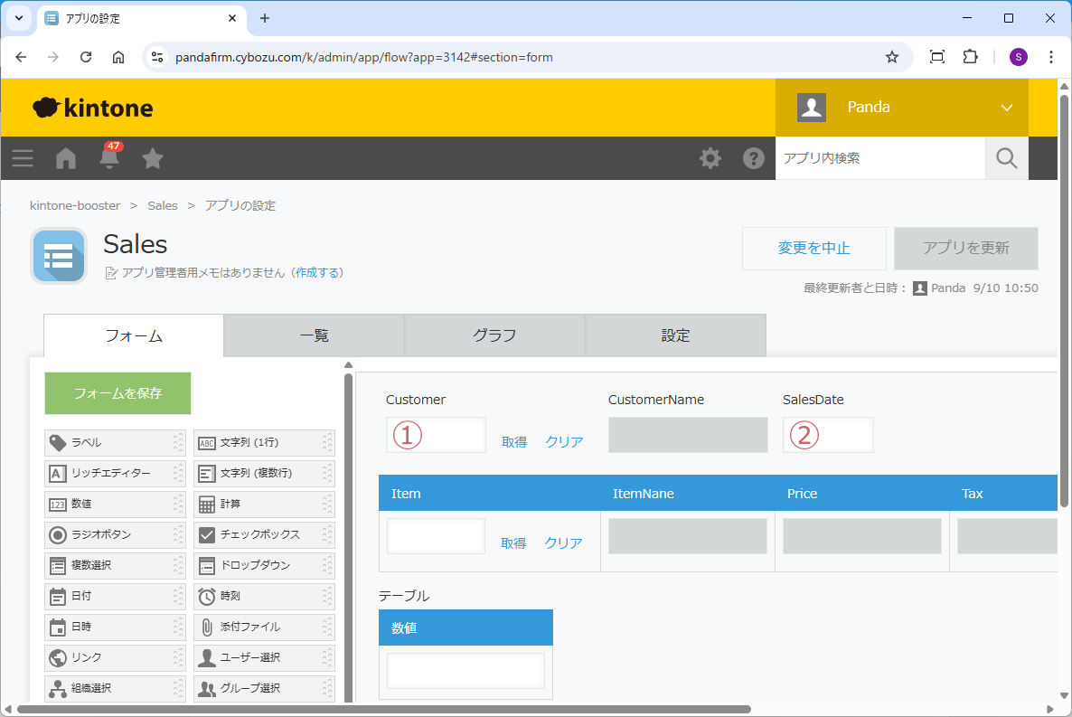Click the help question mark icon
This screenshot has height=717, width=1072.
pyautogui.click(x=754, y=158)
